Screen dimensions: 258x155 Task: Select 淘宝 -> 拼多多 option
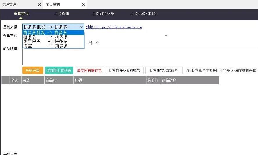[x=53, y=46]
